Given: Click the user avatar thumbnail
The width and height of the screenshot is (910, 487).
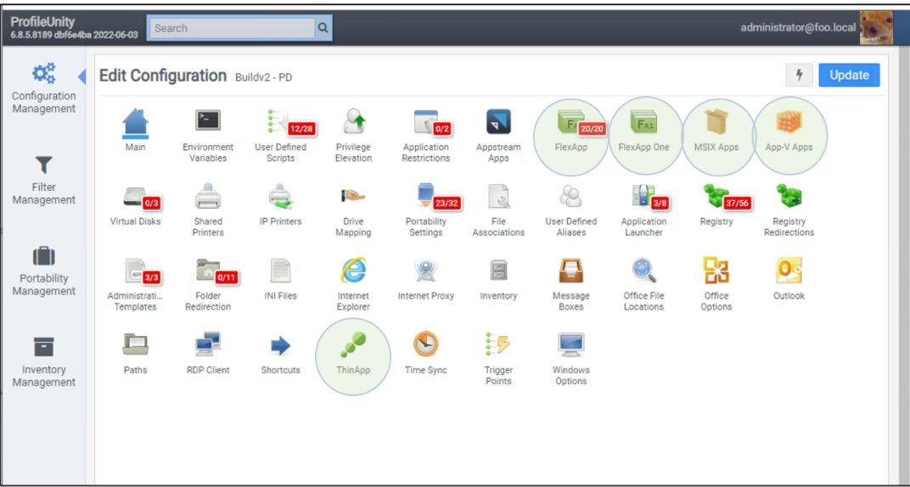Looking at the screenshot, I should [x=876, y=27].
